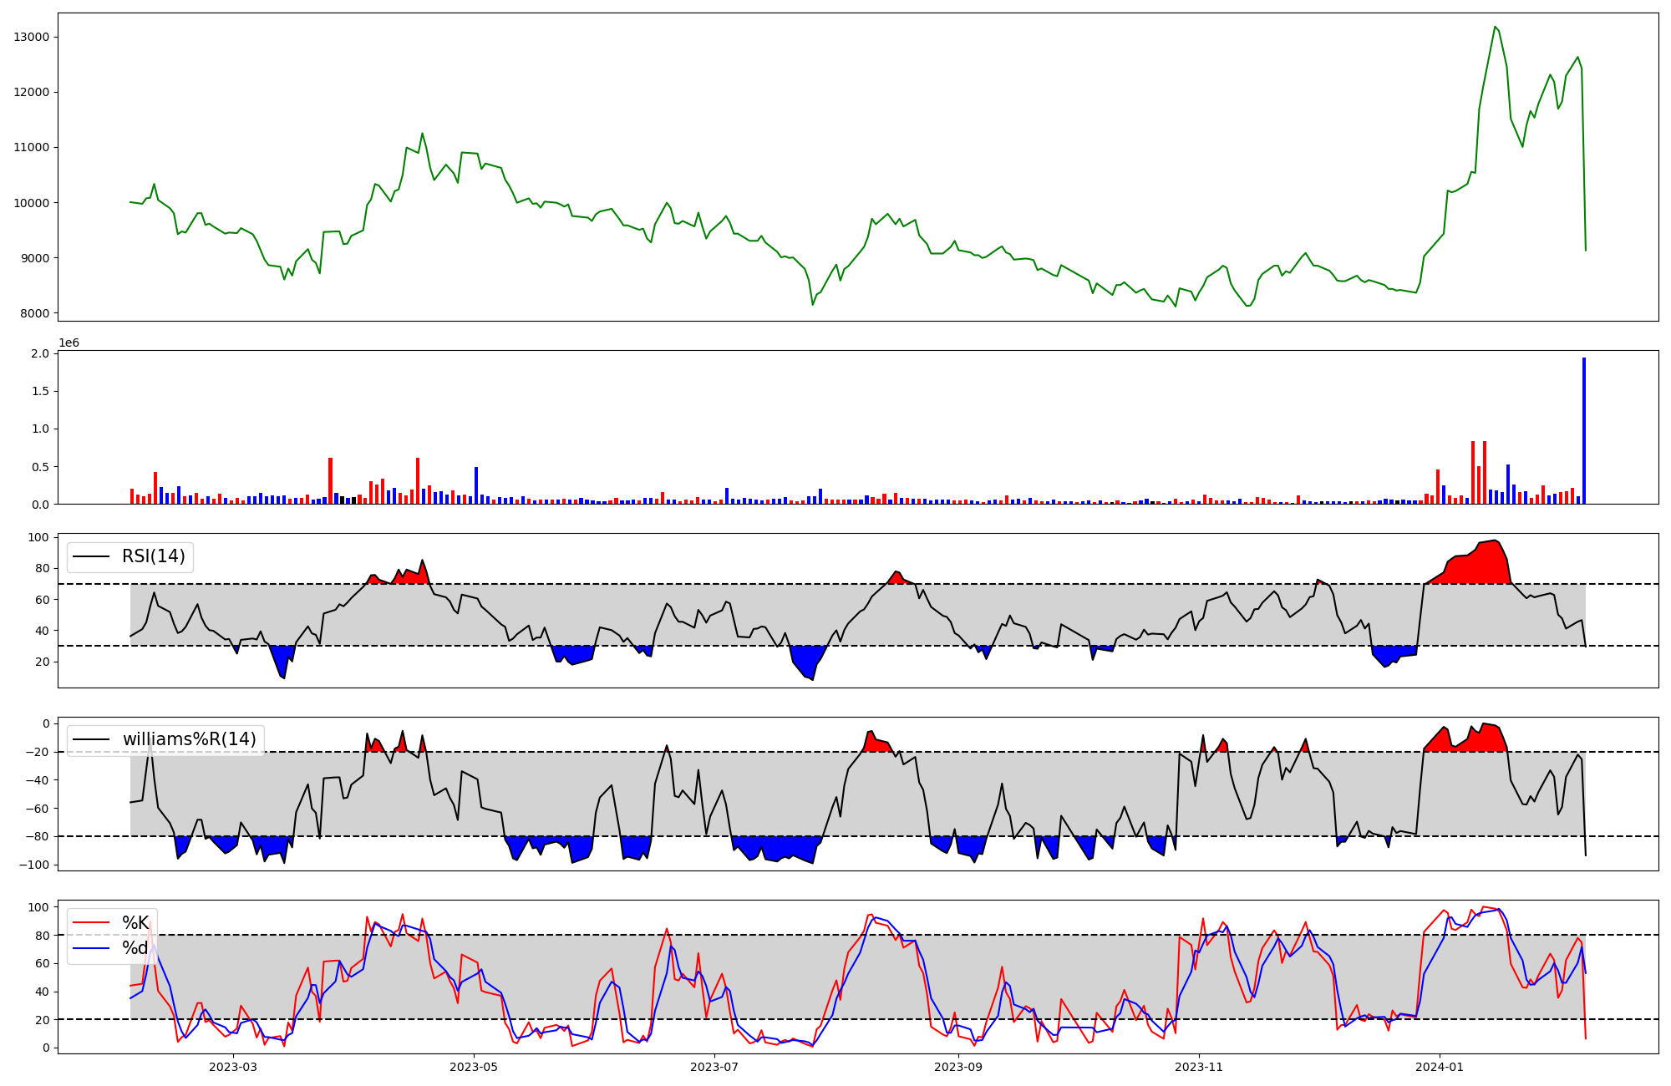Click the 8000 price axis tick label
1671x1086 pixels.
35,313
